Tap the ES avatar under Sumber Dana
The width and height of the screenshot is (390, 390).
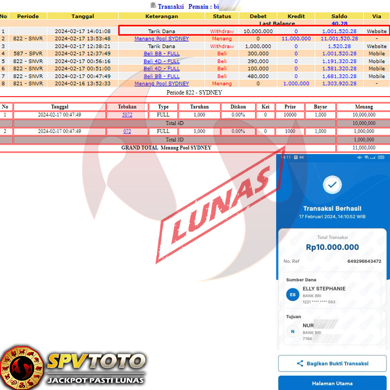point(292,294)
